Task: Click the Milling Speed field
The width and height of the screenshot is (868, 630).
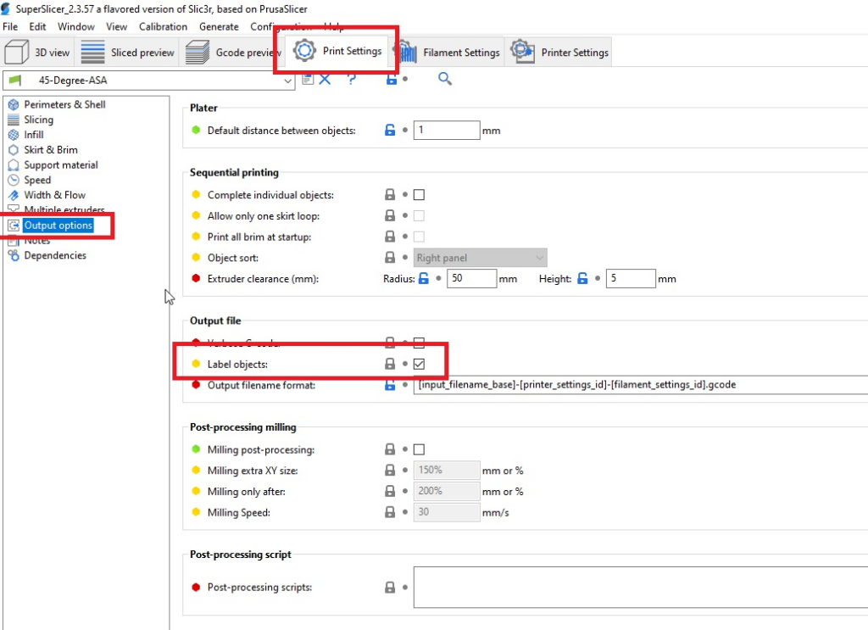Action: pos(446,512)
